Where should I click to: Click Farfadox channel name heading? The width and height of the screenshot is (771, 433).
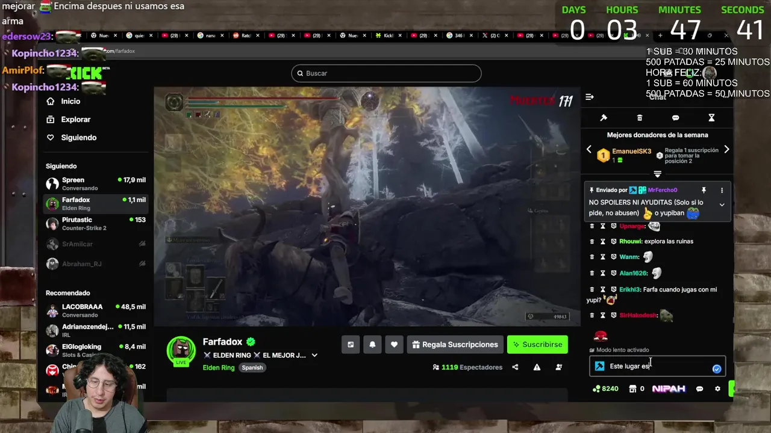pyautogui.click(x=222, y=342)
